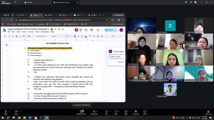Viewport: 214px width, 120px height.
Task: Select Elza Pramata's video thumbnail
Action: 142,41
